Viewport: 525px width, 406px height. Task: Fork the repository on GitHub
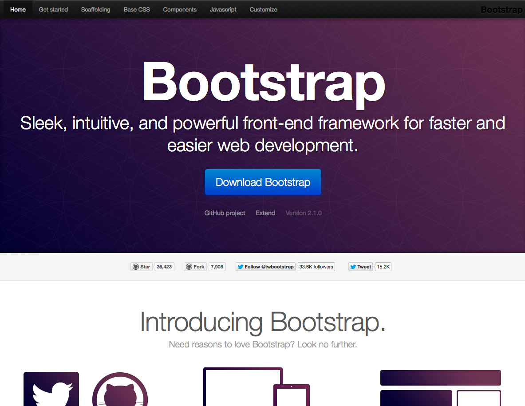[x=195, y=267]
